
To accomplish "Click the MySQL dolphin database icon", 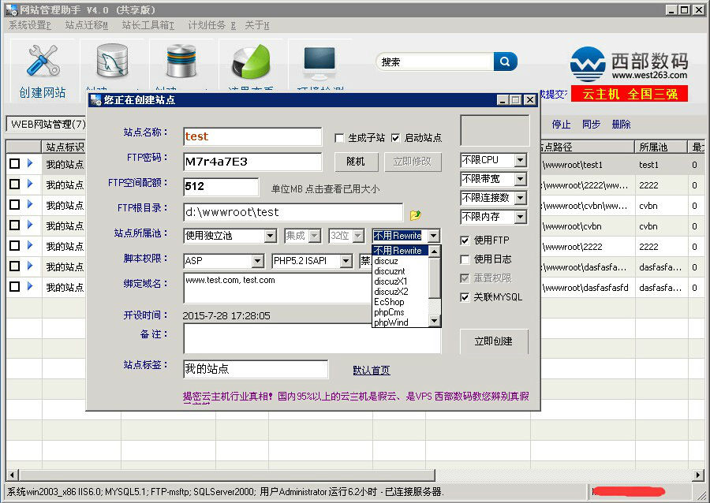I will (112, 60).
